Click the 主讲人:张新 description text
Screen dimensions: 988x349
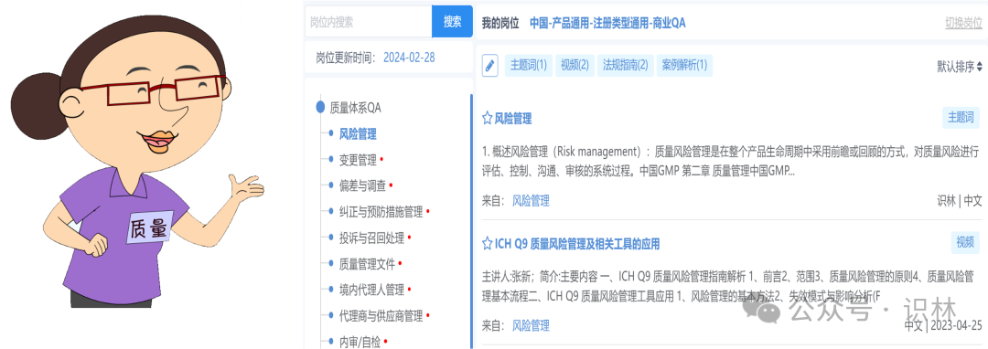pos(728,285)
